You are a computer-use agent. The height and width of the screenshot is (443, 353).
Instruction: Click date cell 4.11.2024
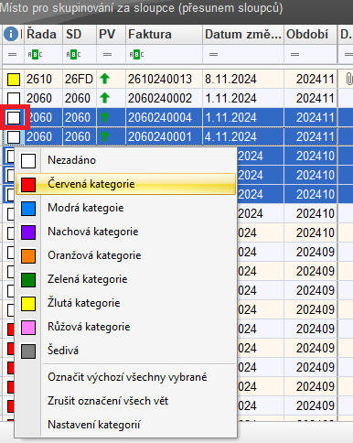point(243,136)
